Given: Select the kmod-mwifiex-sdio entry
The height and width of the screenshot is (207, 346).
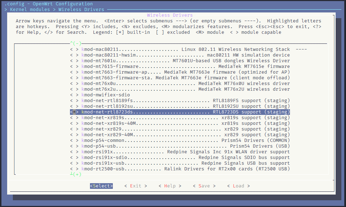Looking at the screenshot, I should [x=106, y=95].
